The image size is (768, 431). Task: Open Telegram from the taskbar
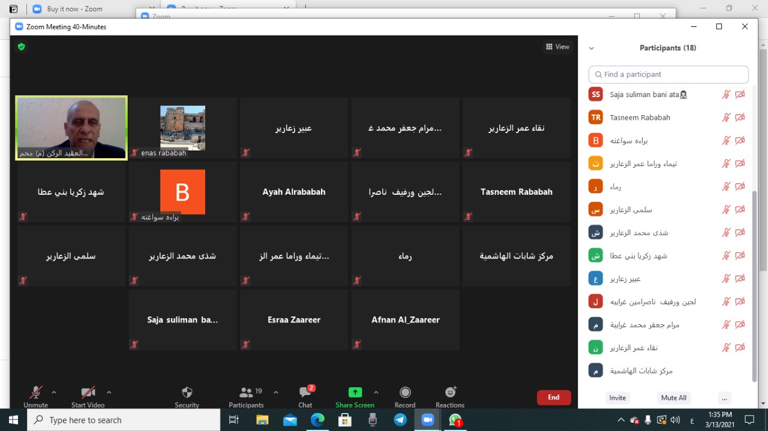(400, 420)
